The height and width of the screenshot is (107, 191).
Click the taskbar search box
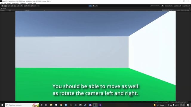pos(22,105)
